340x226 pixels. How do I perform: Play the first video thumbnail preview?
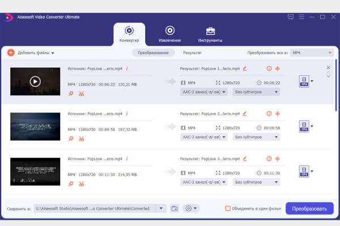click(x=35, y=81)
